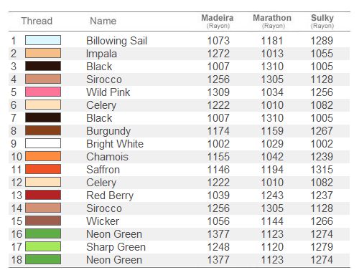359x275 pixels.
Task: Click Madeira code 1309 for Wild Pink
Action: 218,92
